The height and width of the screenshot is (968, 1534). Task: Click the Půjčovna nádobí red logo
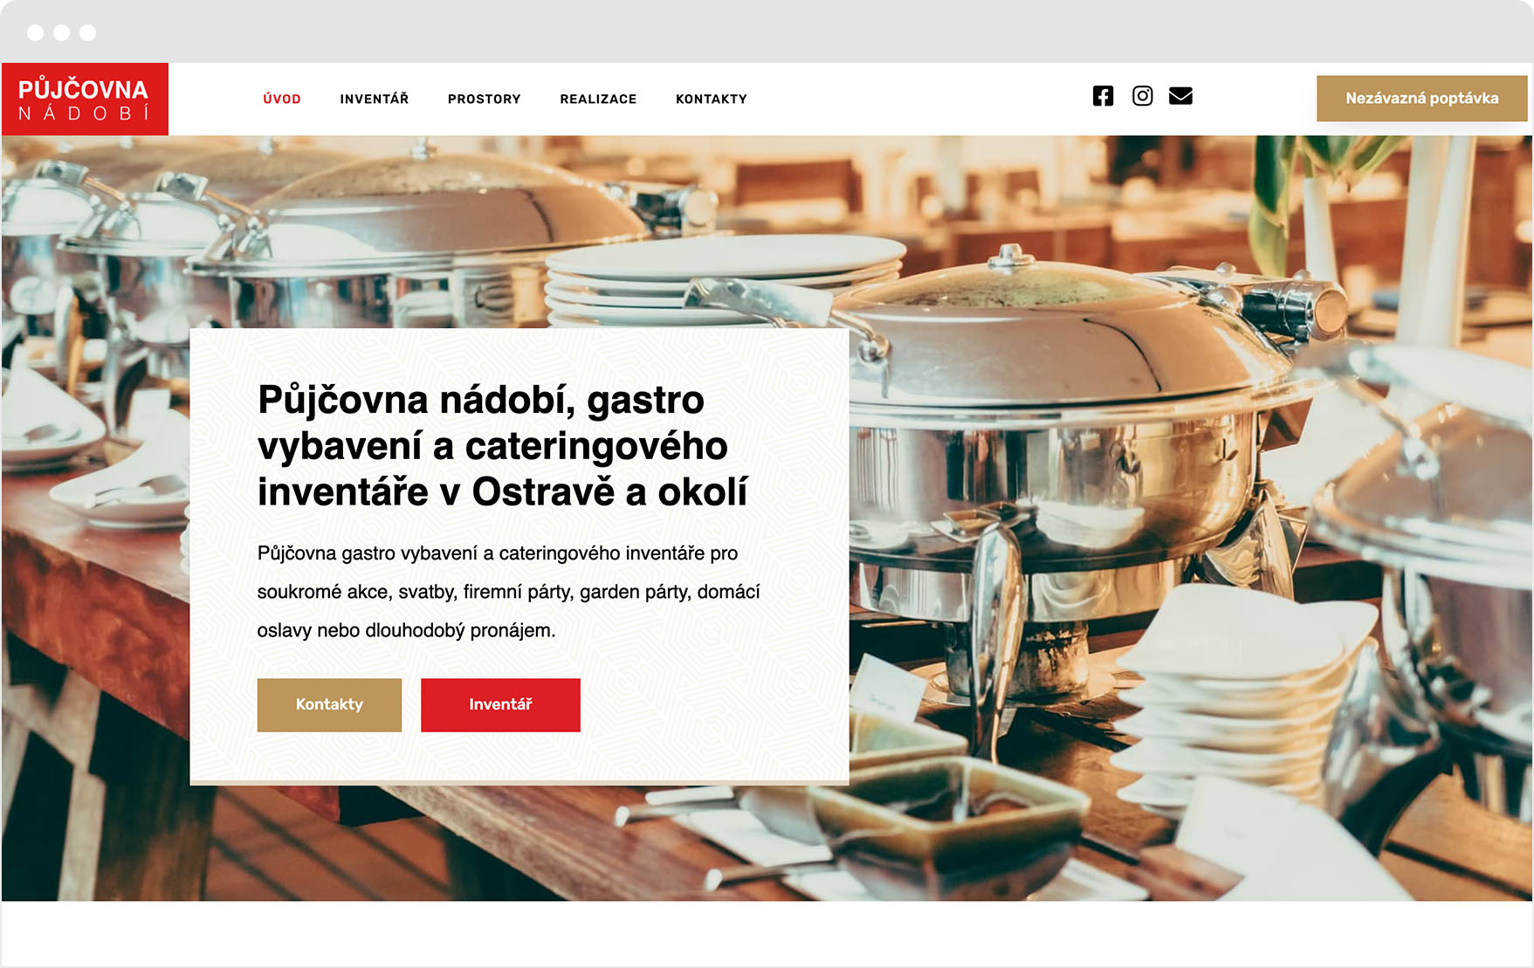click(x=85, y=99)
